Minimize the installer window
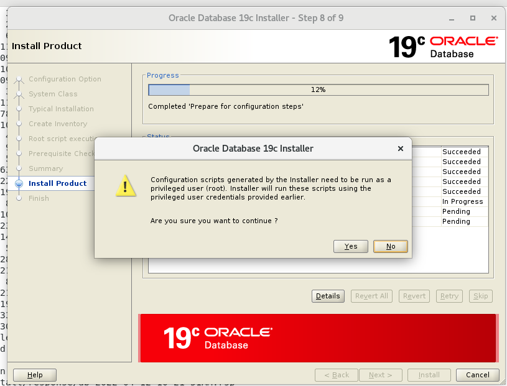The height and width of the screenshot is (386, 507). coord(452,19)
